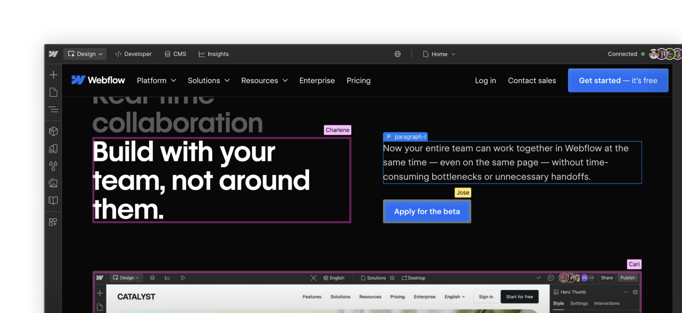
Task: Click the checkmark status icon in embedded toolbar
Action: (x=538, y=277)
